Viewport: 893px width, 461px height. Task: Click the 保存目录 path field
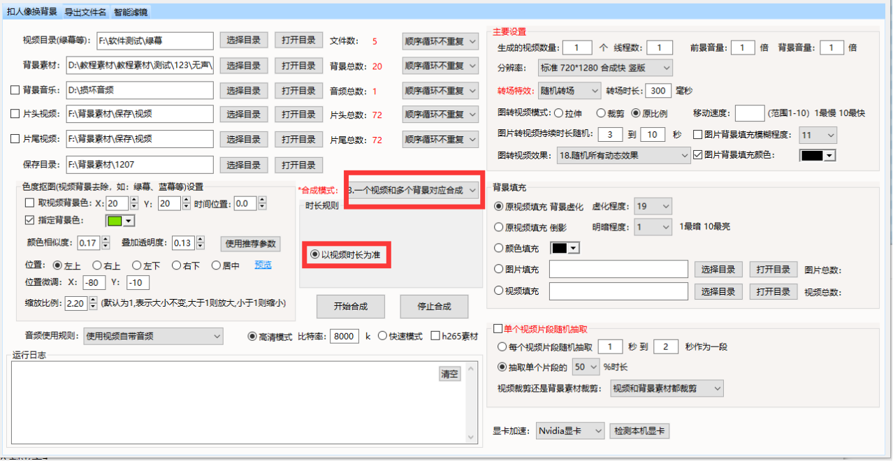point(140,165)
